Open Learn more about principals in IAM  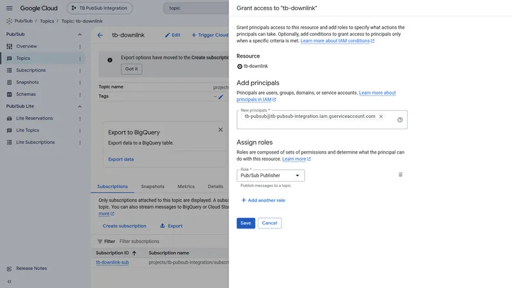tap(316, 96)
